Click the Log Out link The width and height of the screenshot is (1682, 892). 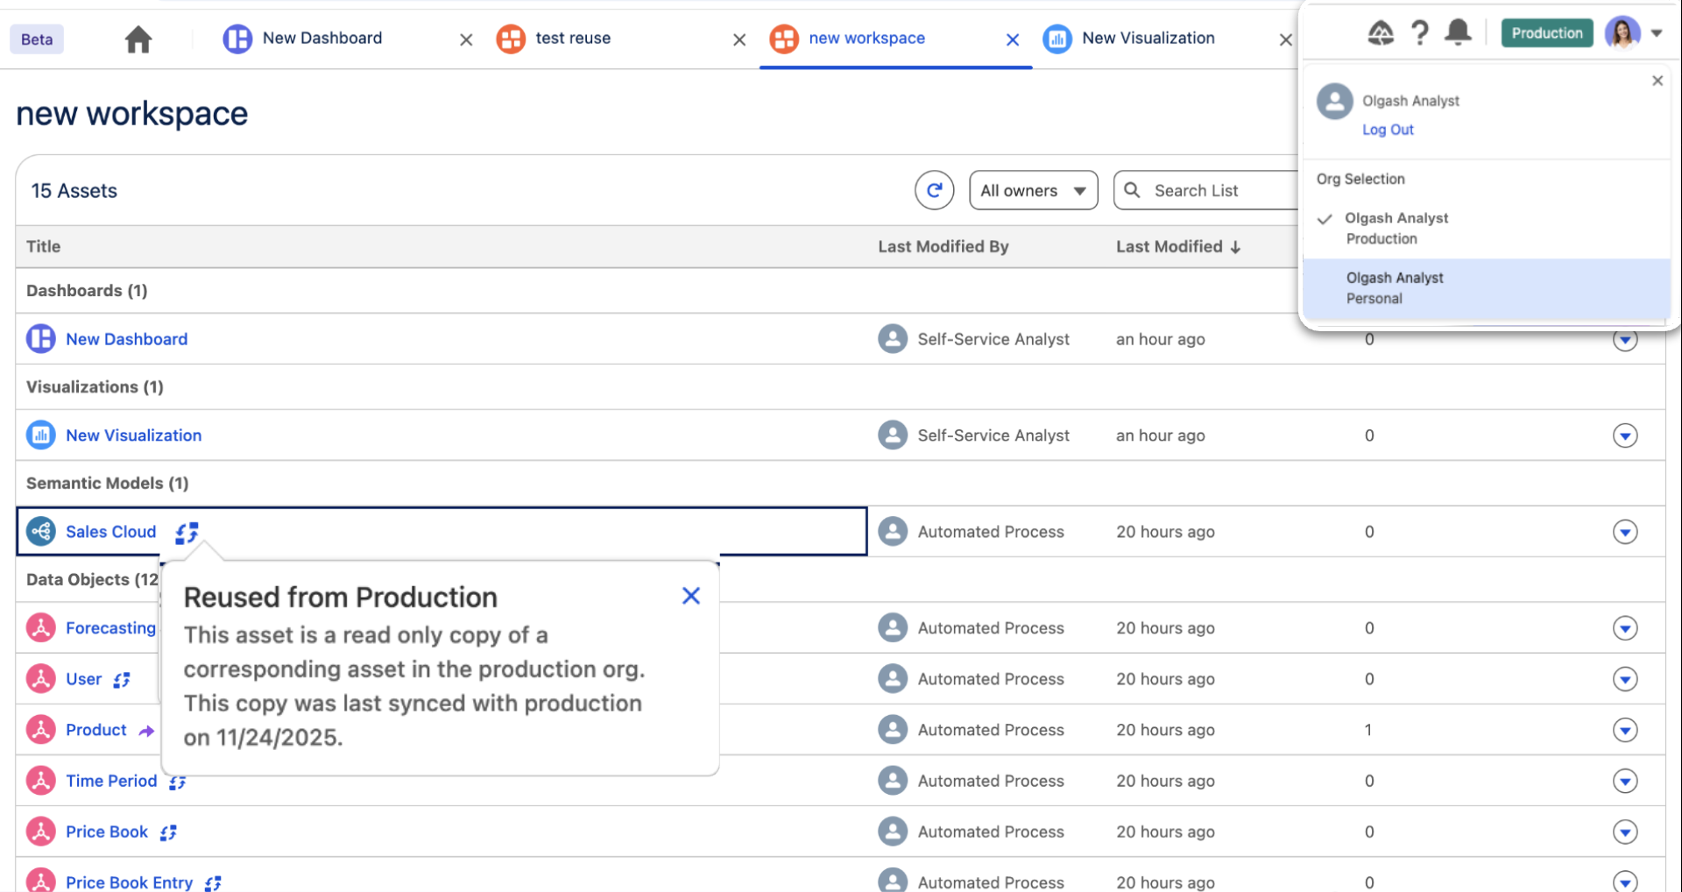[x=1388, y=130]
